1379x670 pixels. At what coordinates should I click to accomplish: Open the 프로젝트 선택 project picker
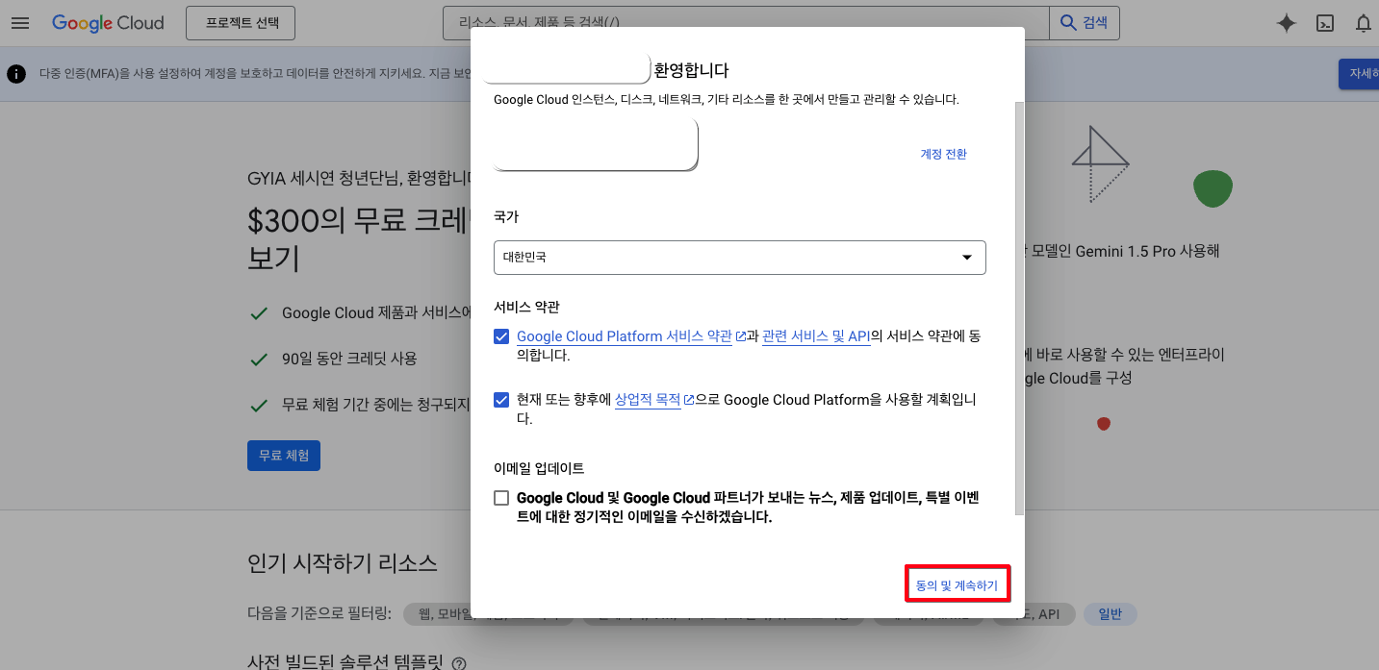pyautogui.click(x=242, y=23)
